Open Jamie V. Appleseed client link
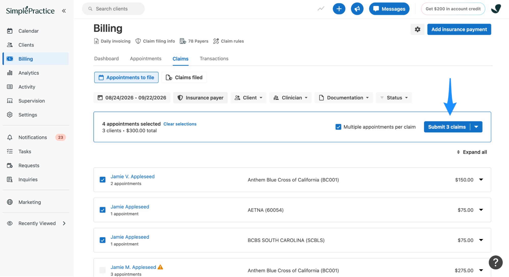The width and height of the screenshot is (509, 277). (132, 177)
